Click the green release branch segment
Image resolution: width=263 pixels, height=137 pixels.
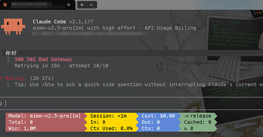(198, 122)
